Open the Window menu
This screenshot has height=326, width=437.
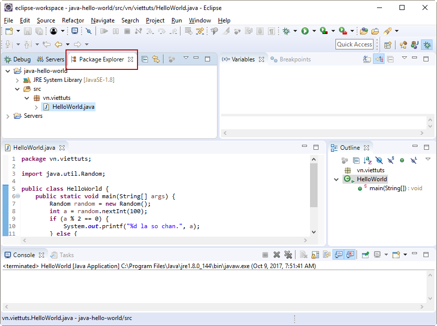point(200,20)
